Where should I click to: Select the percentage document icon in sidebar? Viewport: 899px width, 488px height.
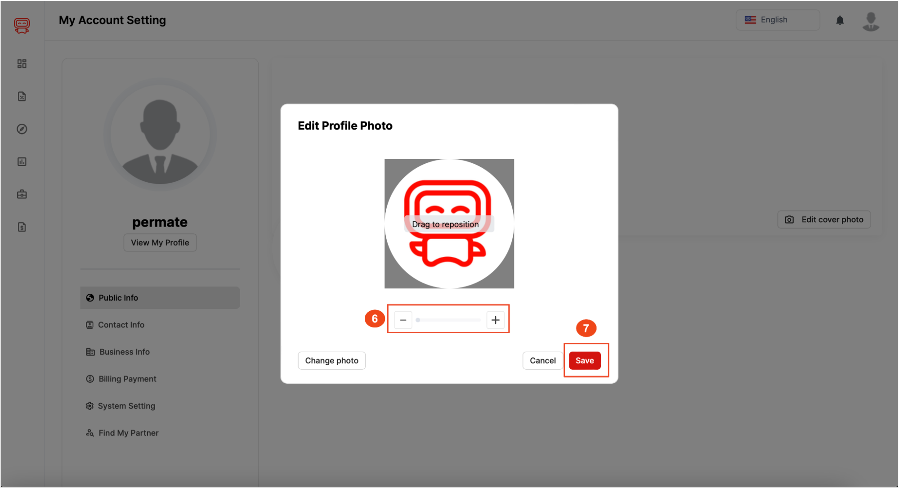coord(22,96)
